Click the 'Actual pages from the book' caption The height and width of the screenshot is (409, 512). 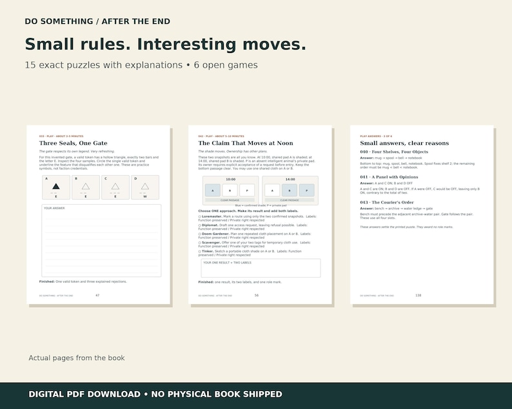[77, 357]
